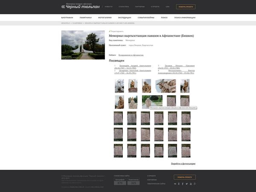
Task: Follow the Перейти к фотогалерее link
Action: [x=183, y=163]
